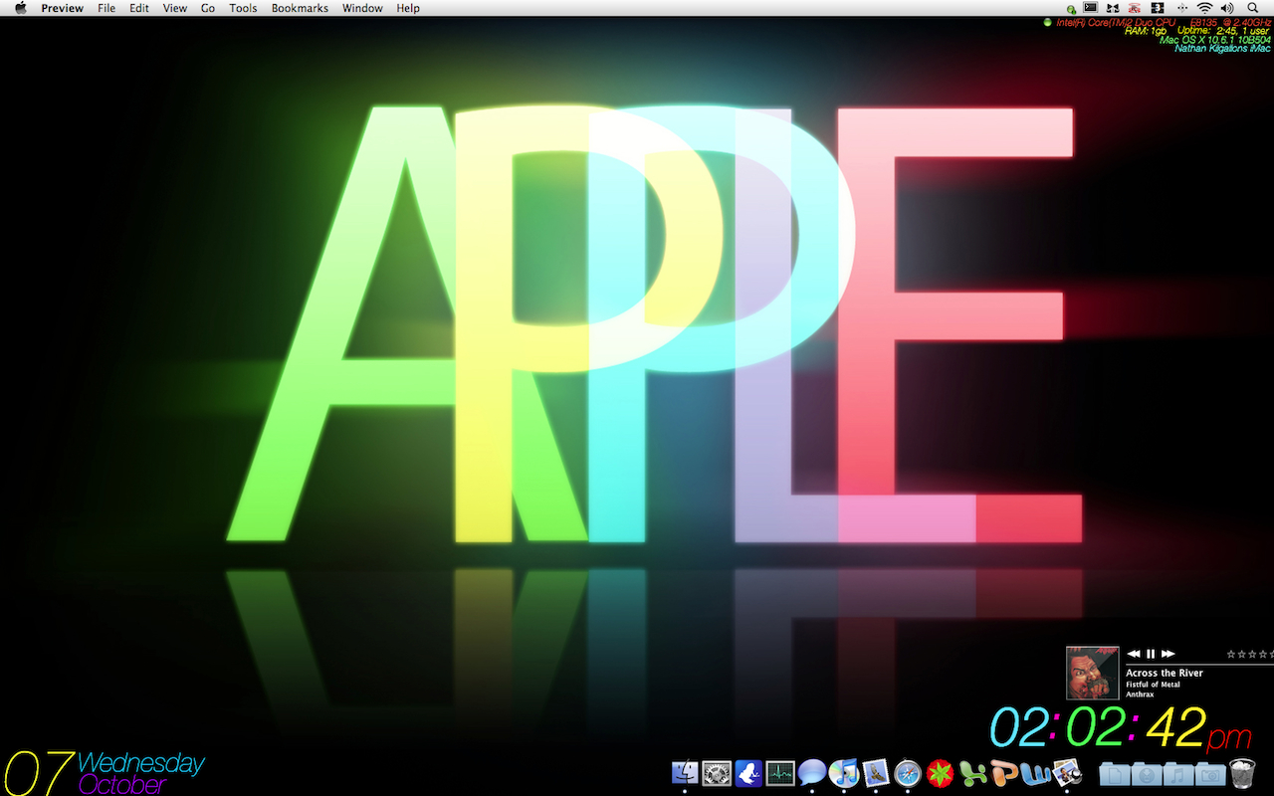Screen dimensions: 1274x796
Task: Open Mail stamp icon in dock
Action: (876, 772)
